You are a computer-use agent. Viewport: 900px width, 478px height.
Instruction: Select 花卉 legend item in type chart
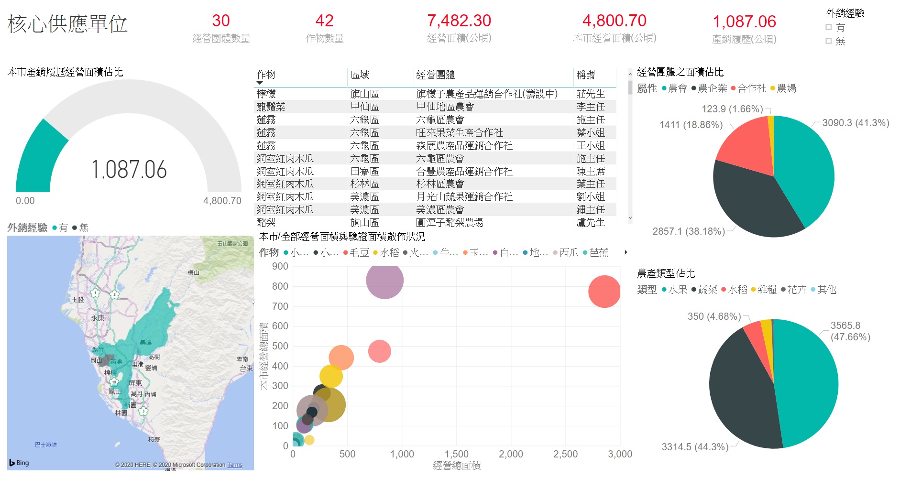[793, 289]
